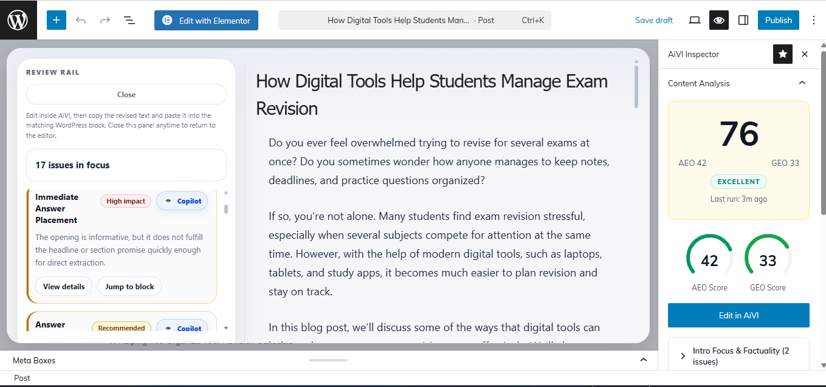Click the High impact badge

(126, 201)
